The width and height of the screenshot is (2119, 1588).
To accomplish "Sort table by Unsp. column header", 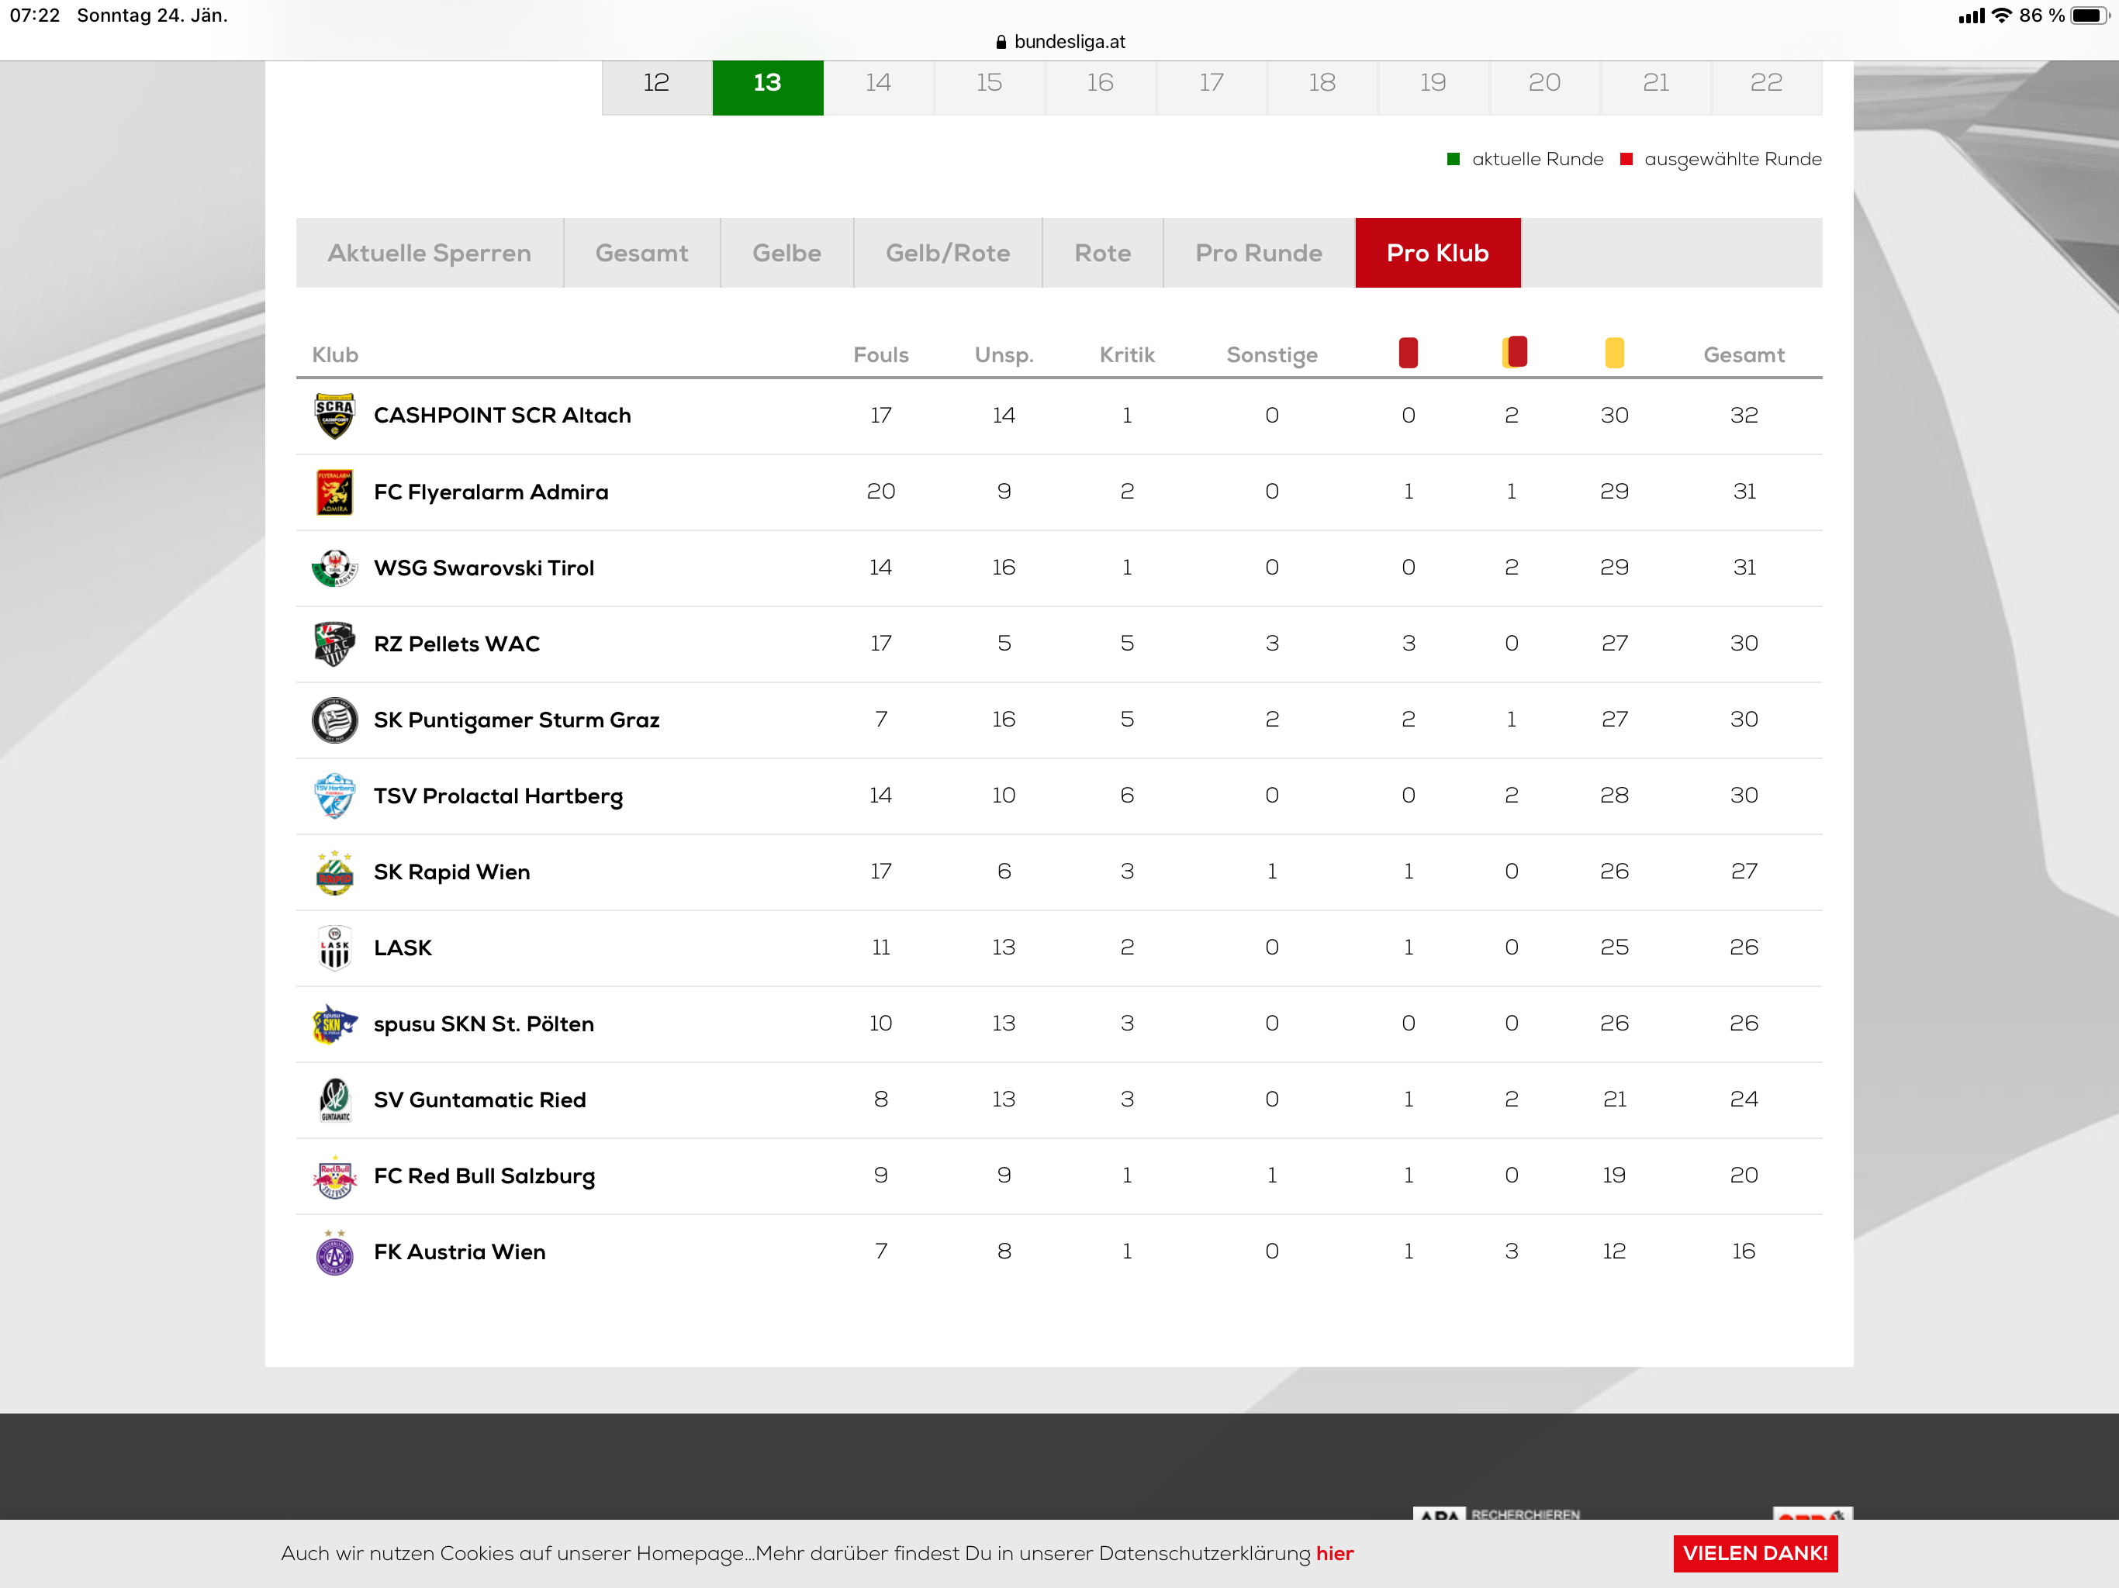I will (1004, 355).
